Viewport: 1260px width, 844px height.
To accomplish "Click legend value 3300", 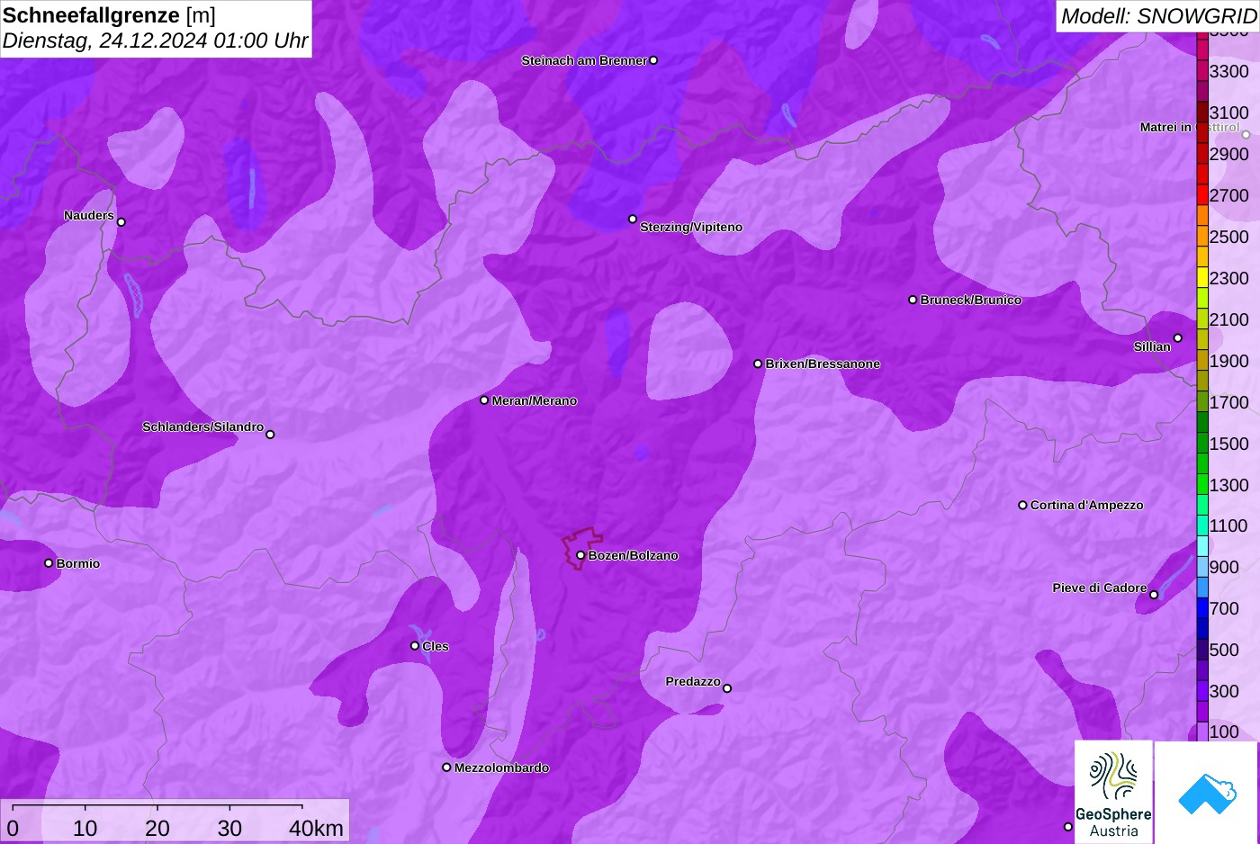I will 1229,71.
